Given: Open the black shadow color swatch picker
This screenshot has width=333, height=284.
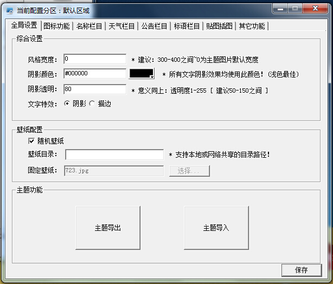Looking at the screenshot, I should click(142, 74).
